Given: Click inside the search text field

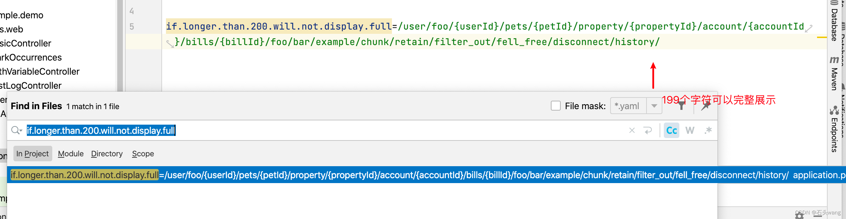Looking at the screenshot, I should coord(325,131).
